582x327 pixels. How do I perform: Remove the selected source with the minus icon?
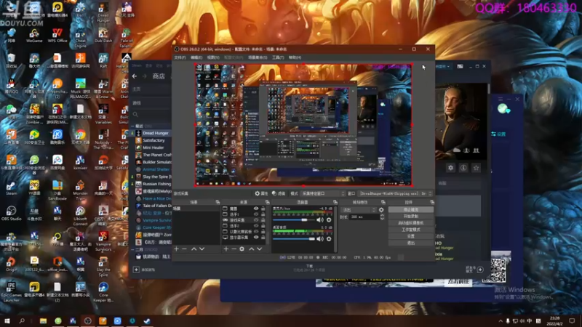[234, 249]
